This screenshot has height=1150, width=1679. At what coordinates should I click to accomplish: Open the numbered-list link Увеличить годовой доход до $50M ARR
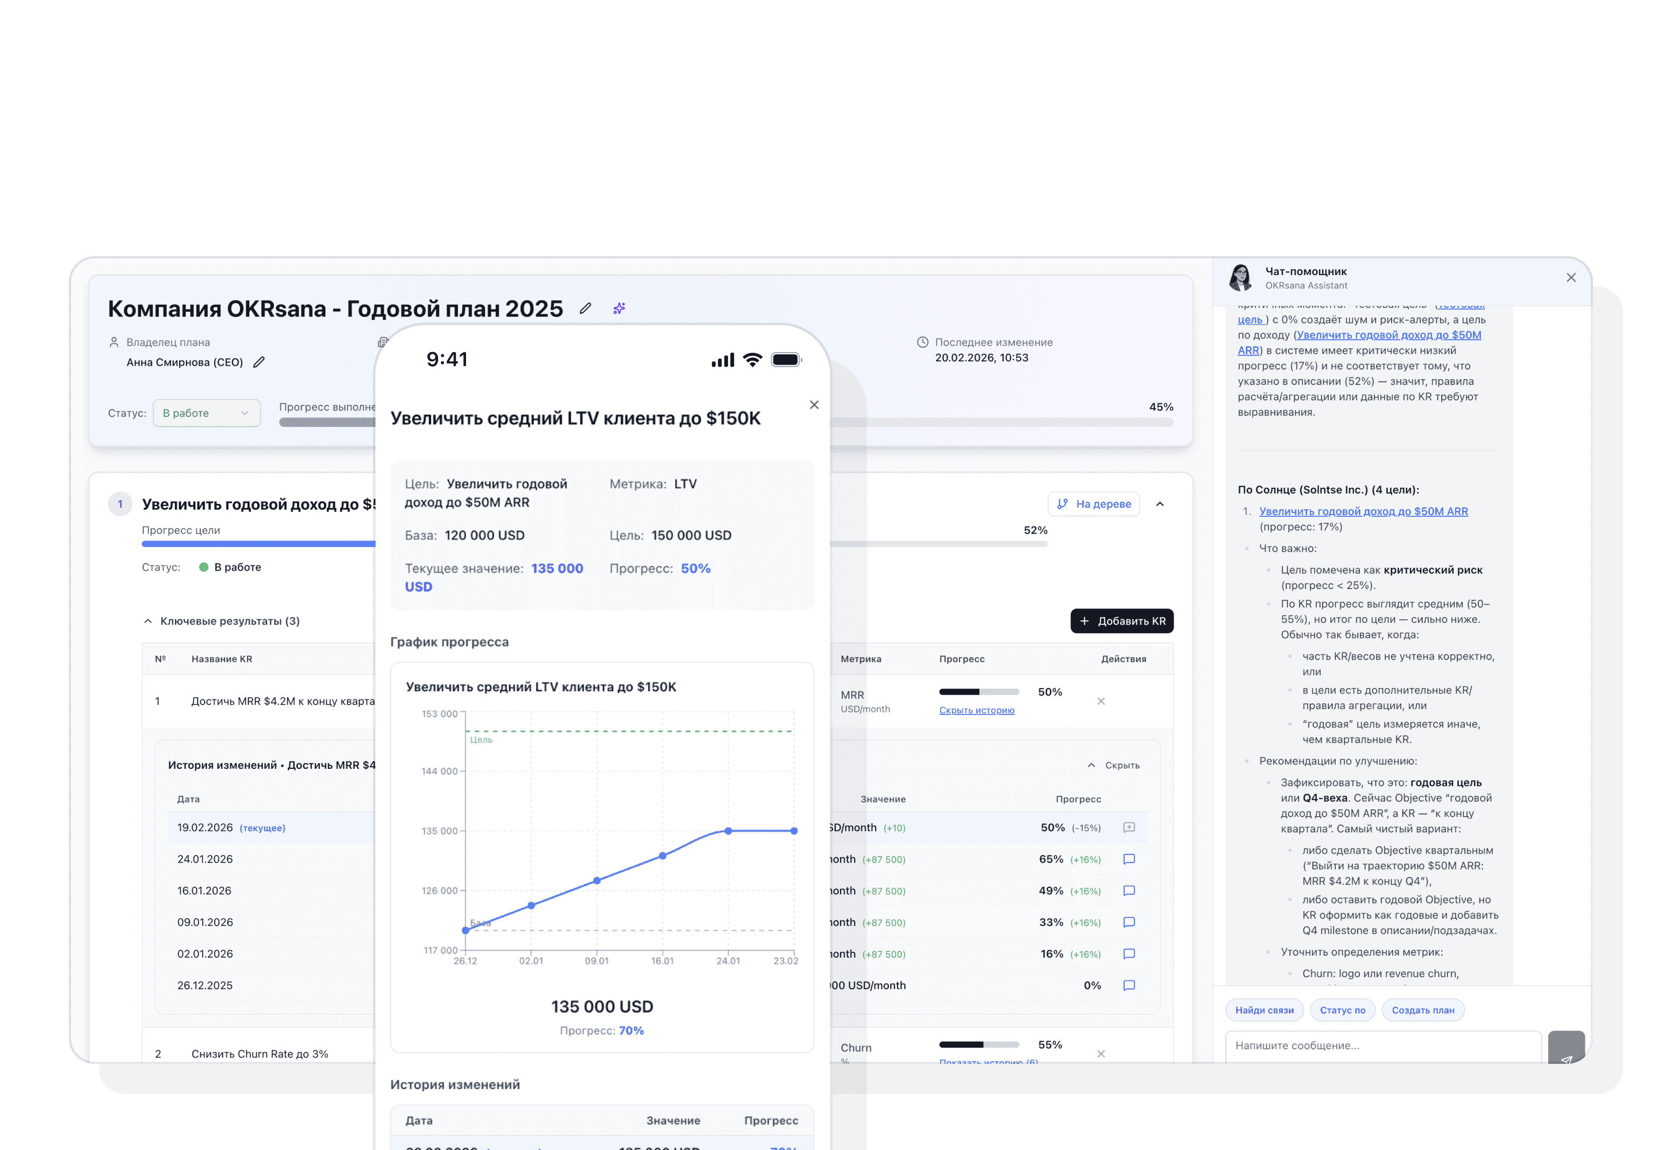click(1363, 511)
